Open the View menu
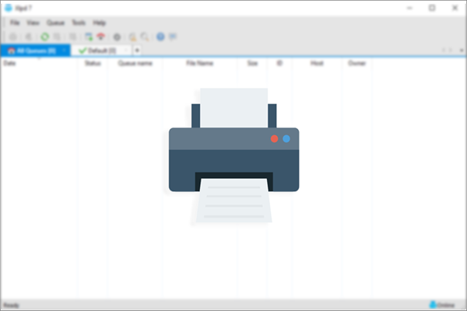 coord(33,23)
